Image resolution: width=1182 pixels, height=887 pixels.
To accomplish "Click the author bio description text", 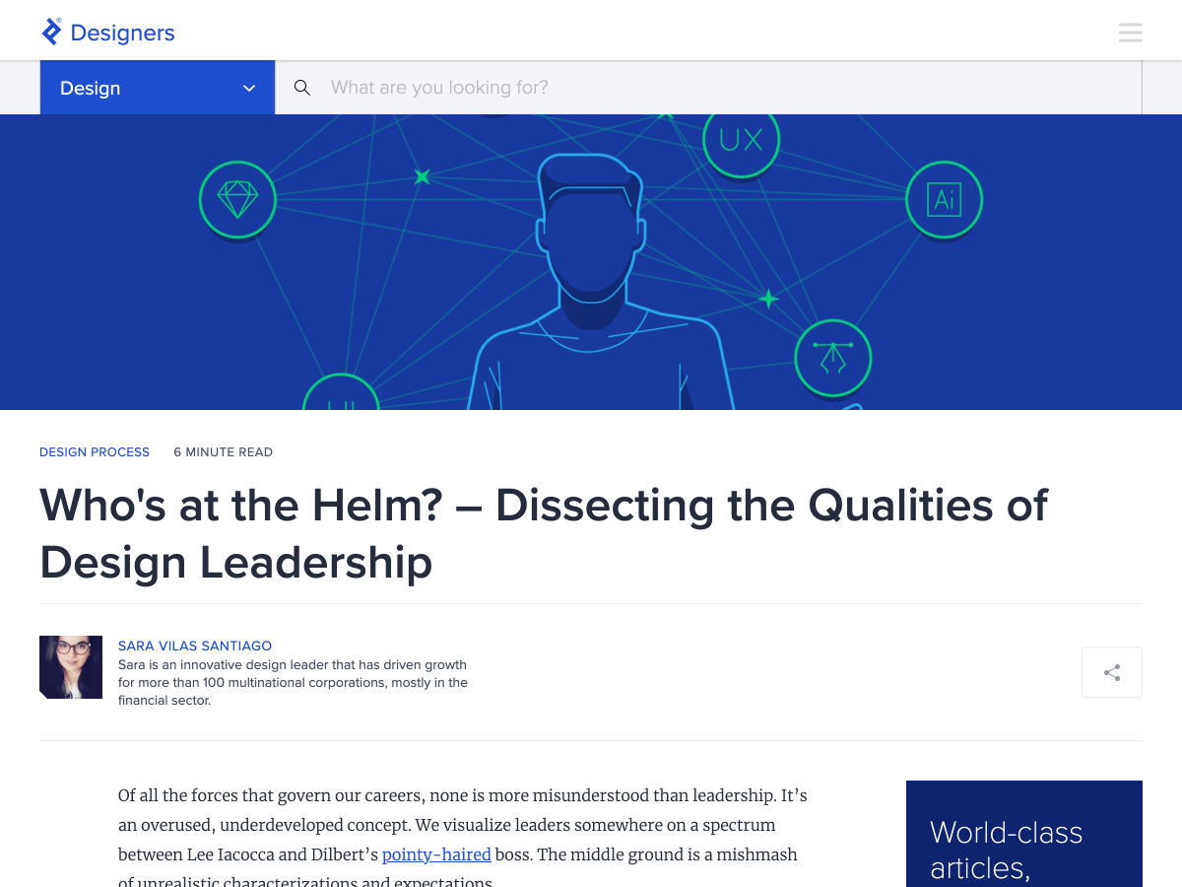I will 293,683.
